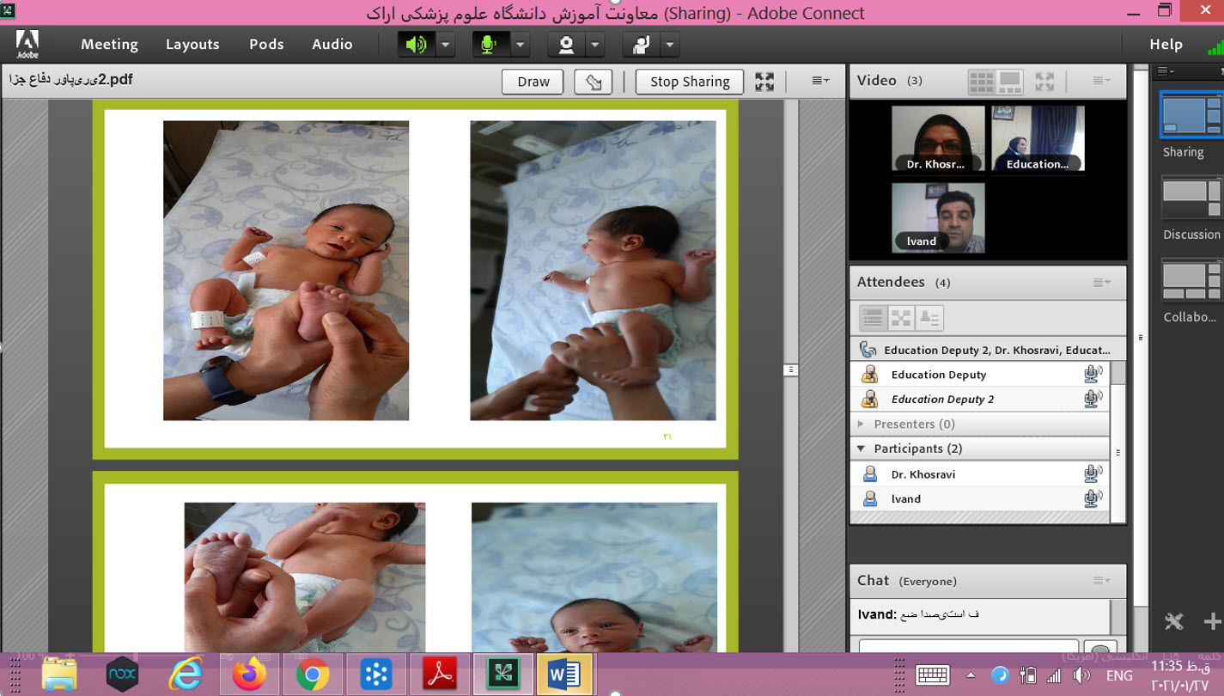Open the microphone options dropdown arrow
1224x696 pixels.
[x=520, y=44]
